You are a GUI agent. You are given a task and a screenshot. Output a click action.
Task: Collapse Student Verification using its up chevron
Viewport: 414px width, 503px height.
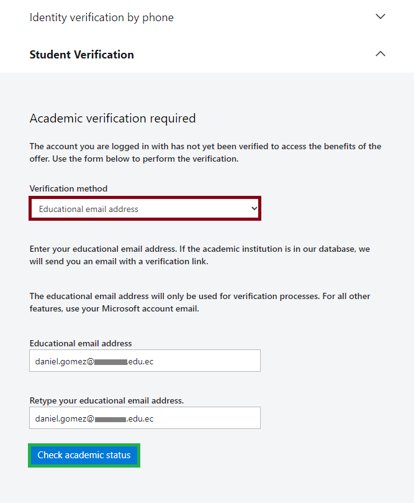(x=381, y=54)
